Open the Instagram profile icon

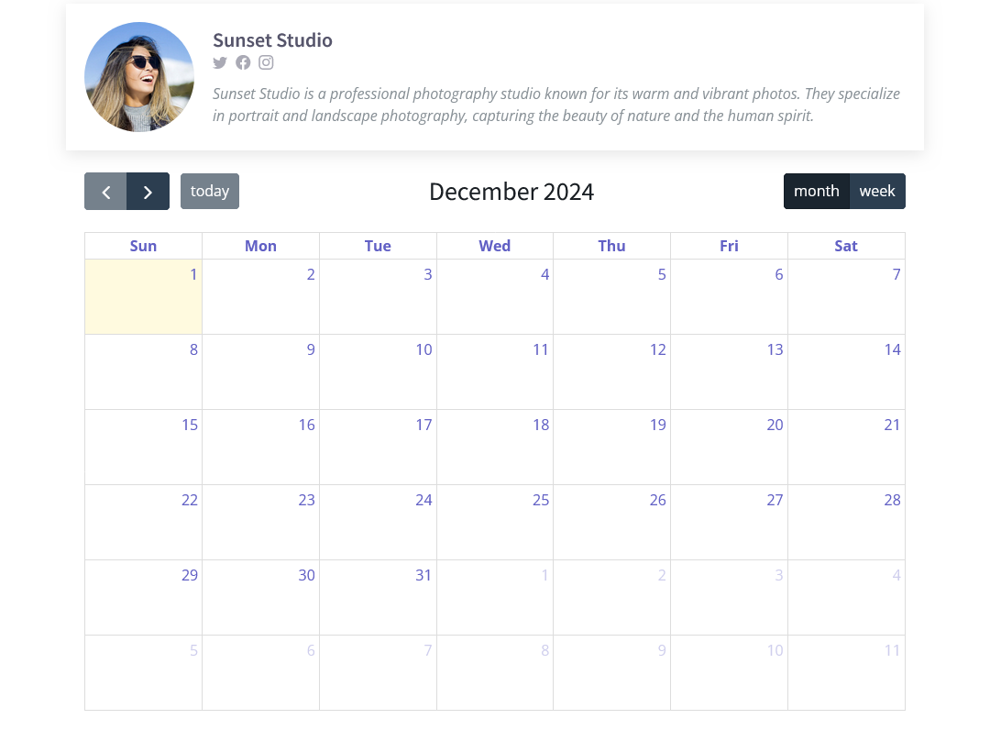click(266, 62)
